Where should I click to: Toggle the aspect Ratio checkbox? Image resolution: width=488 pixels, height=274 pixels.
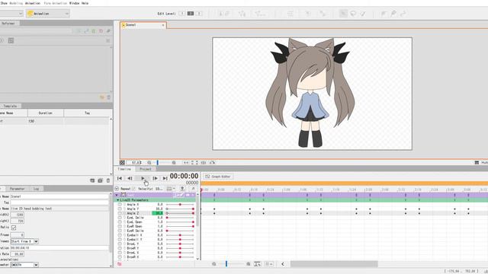14,228
